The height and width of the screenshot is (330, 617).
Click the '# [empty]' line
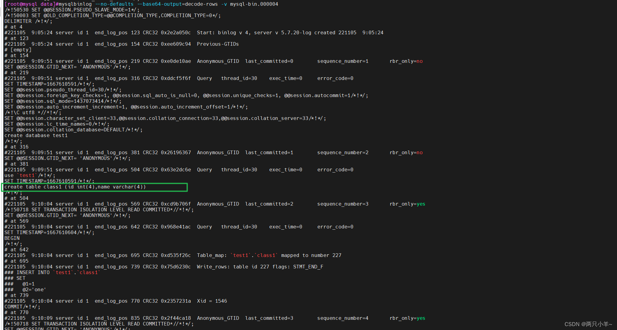tap(18, 50)
